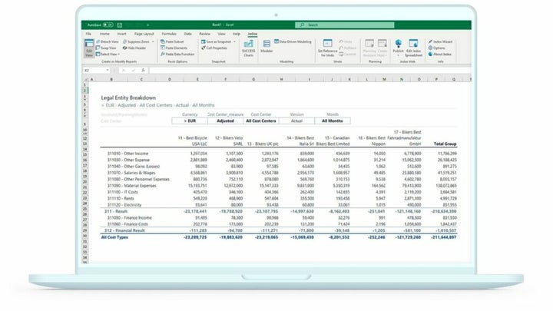Open the Jedox Wizard
Screen dimensions: 553x311
coord(442,41)
